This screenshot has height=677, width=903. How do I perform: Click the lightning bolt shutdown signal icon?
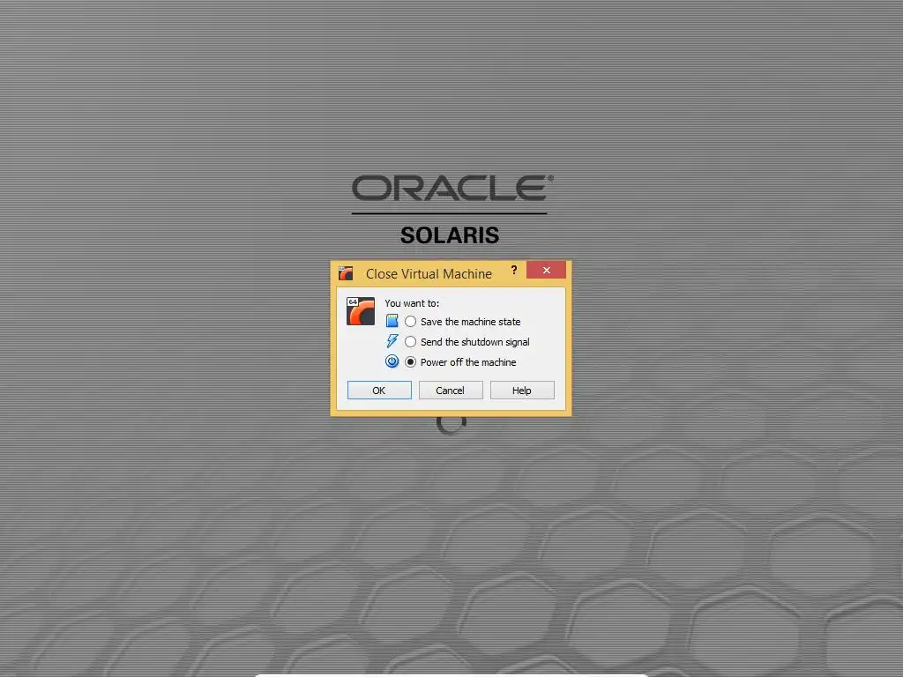(392, 341)
